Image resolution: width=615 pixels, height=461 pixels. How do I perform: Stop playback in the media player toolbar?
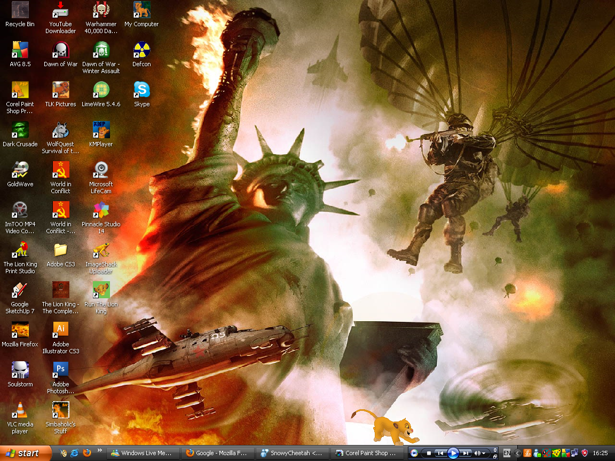(x=429, y=453)
